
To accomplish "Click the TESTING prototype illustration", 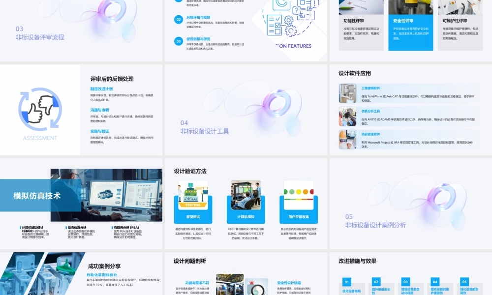I will (193, 195).
